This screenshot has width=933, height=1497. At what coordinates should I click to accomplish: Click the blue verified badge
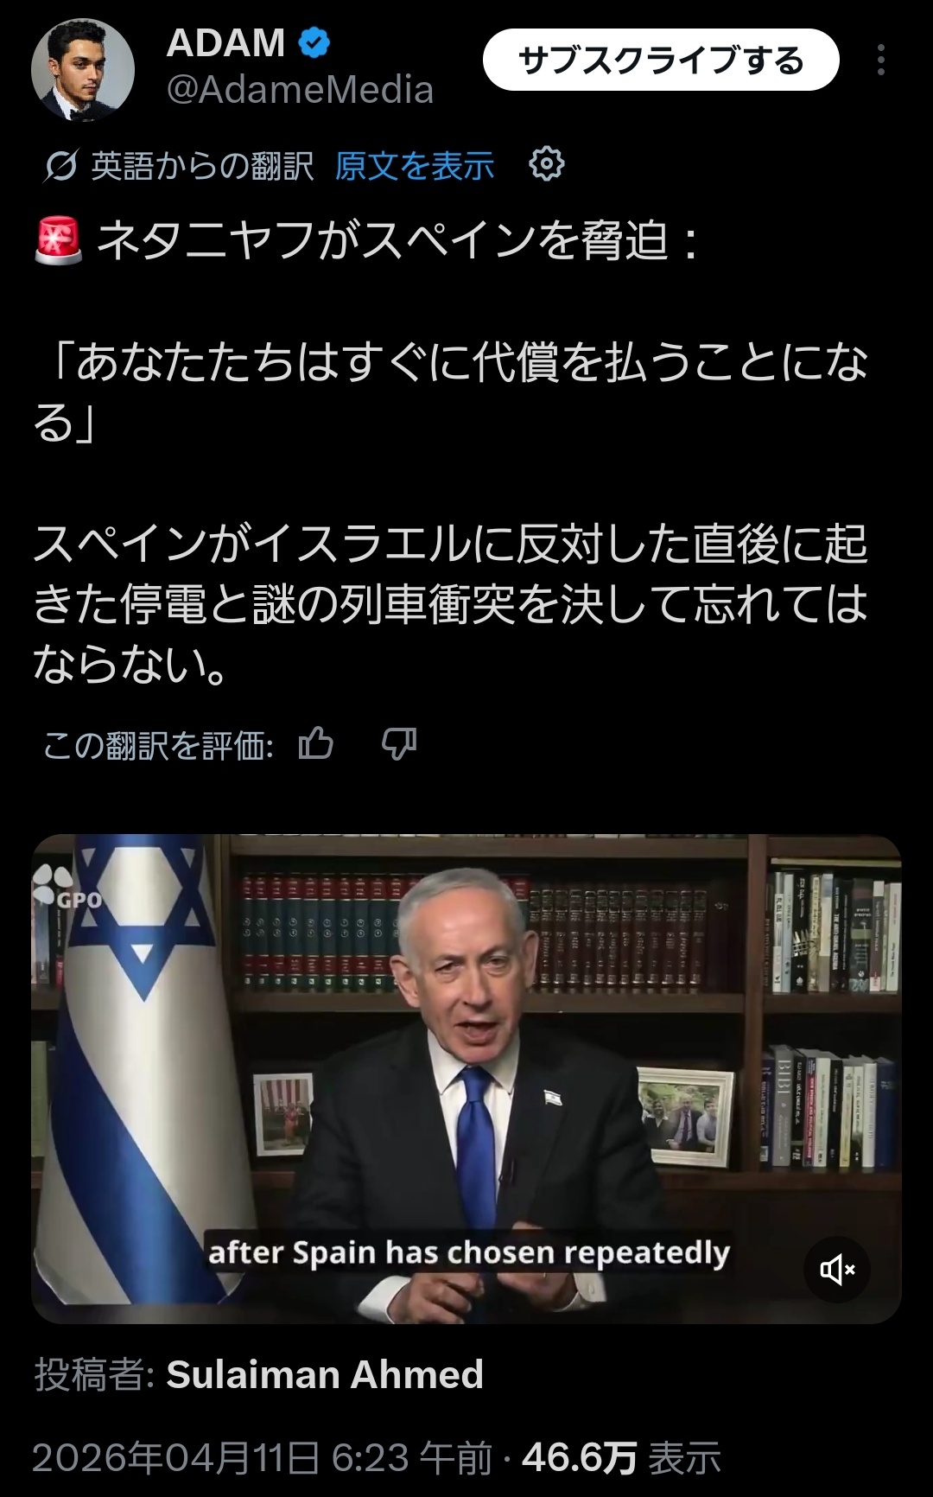coord(314,42)
